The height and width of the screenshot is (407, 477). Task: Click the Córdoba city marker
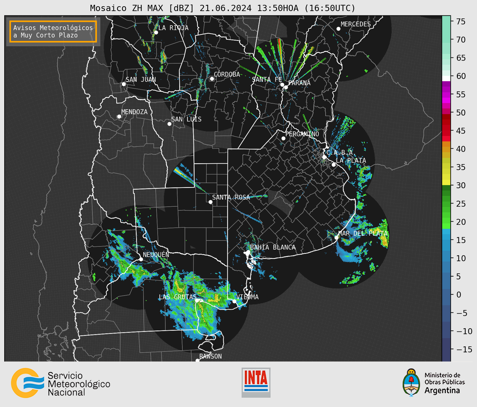point(212,79)
